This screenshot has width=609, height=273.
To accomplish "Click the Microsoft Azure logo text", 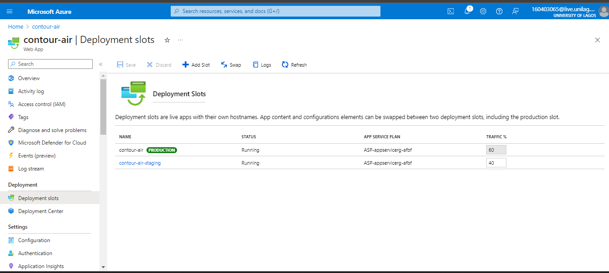I will (x=49, y=12).
